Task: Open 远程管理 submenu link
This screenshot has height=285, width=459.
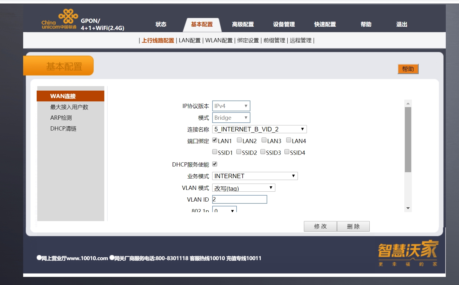Action: [x=301, y=40]
